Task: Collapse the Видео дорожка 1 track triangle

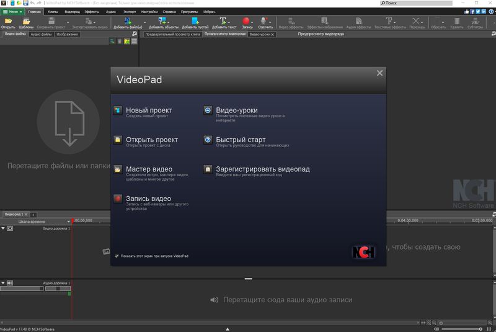Action: click(x=3, y=228)
